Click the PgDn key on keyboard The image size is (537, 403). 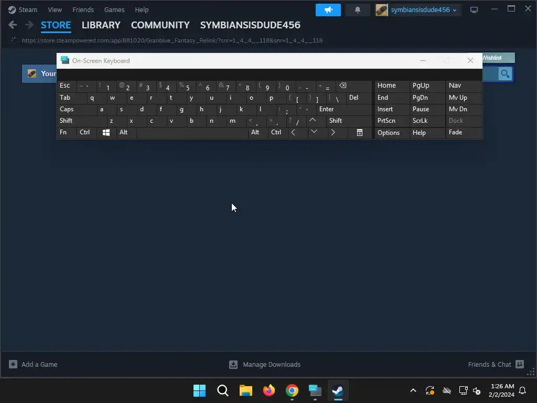[427, 98]
